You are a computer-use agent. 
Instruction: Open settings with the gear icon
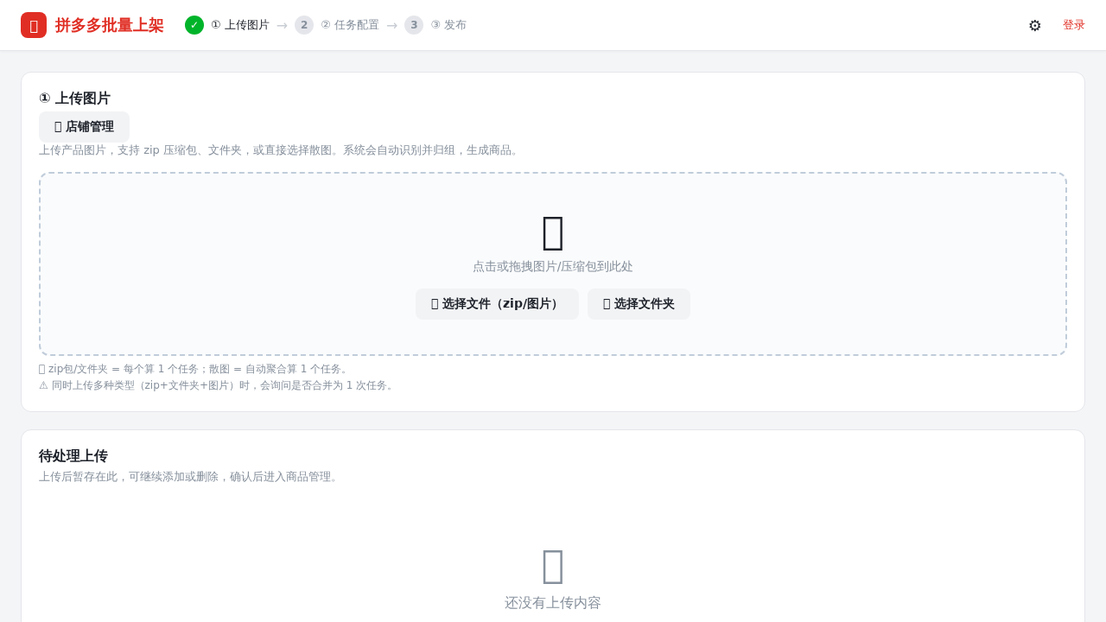[x=1035, y=25]
